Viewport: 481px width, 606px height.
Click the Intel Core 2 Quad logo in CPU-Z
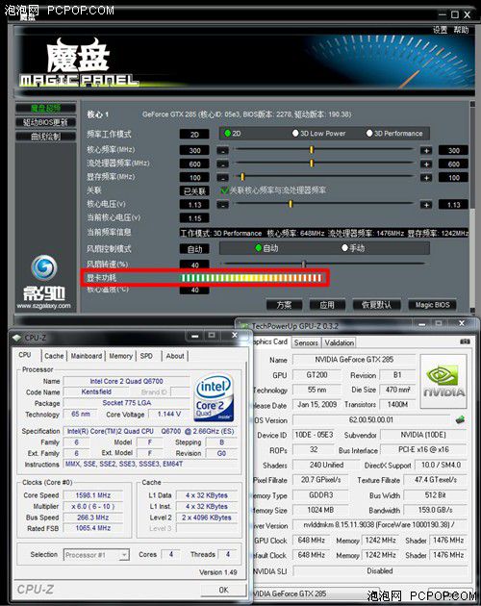(214, 397)
